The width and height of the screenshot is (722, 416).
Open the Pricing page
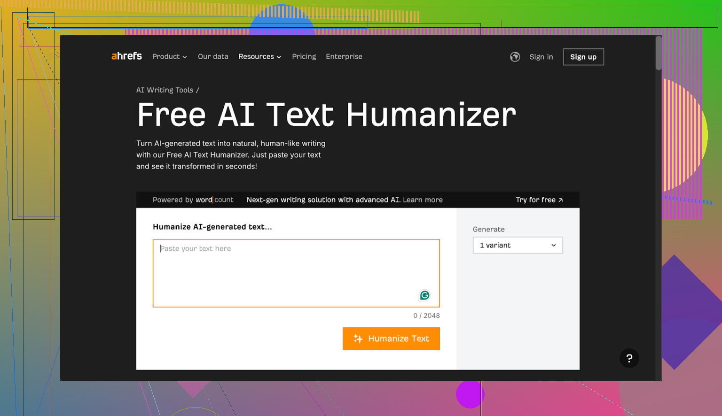tap(304, 56)
